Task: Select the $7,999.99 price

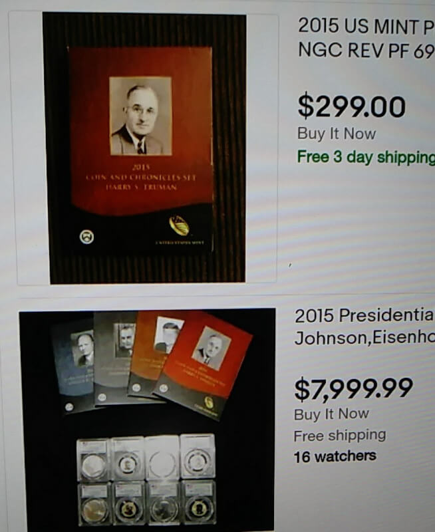Action: coord(353,388)
